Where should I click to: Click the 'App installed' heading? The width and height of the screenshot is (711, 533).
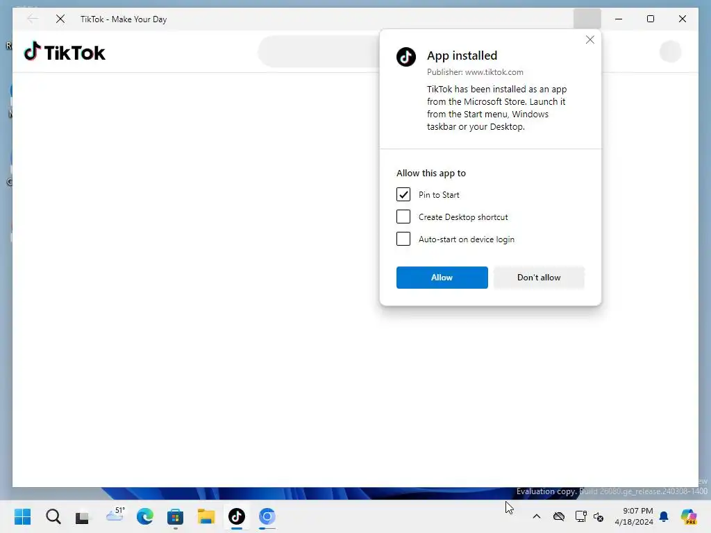click(x=462, y=56)
